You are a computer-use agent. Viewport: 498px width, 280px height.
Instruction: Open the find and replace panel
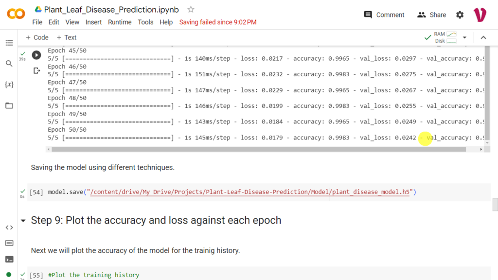[x=9, y=64]
